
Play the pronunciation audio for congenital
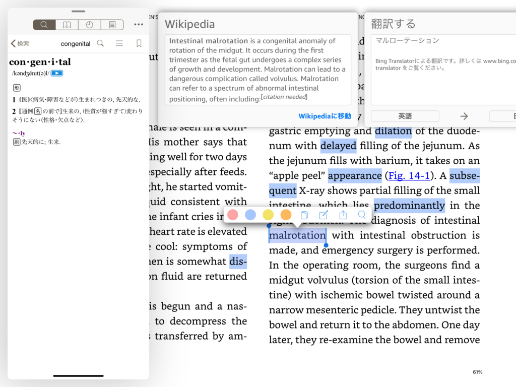[57, 73]
